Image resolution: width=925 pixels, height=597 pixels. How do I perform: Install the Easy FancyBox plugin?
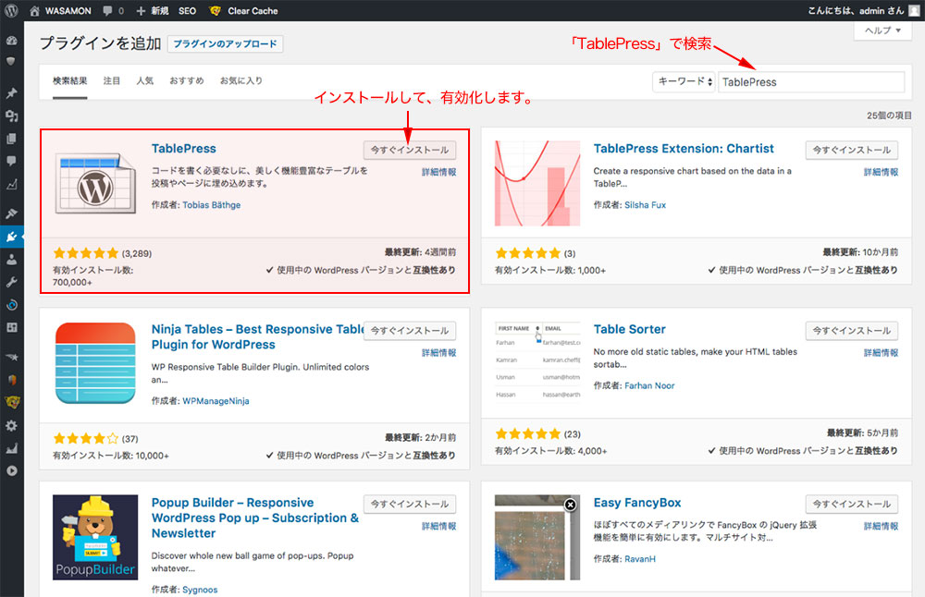point(851,504)
